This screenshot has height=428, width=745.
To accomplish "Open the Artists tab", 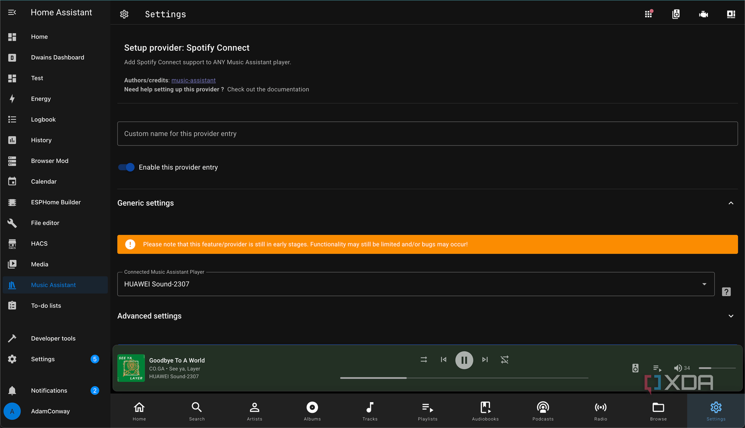I will tap(255, 411).
